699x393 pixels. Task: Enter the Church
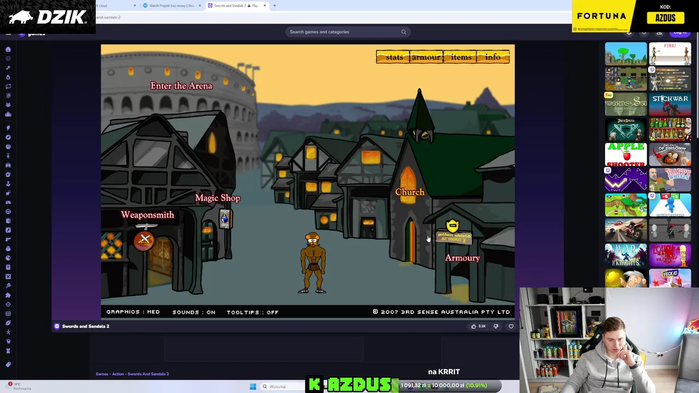tap(410, 192)
